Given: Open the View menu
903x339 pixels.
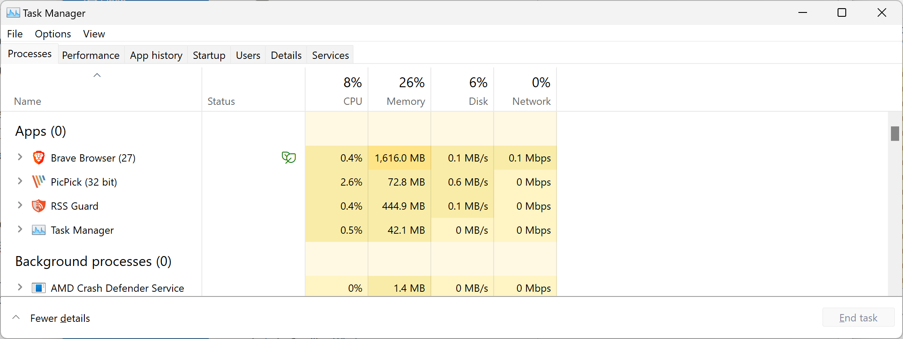Looking at the screenshot, I should tap(94, 34).
